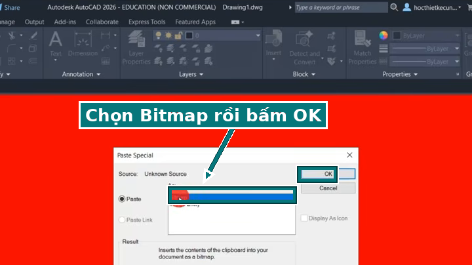
Task: Open the current layer dropdown list
Action: tap(258, 35)
